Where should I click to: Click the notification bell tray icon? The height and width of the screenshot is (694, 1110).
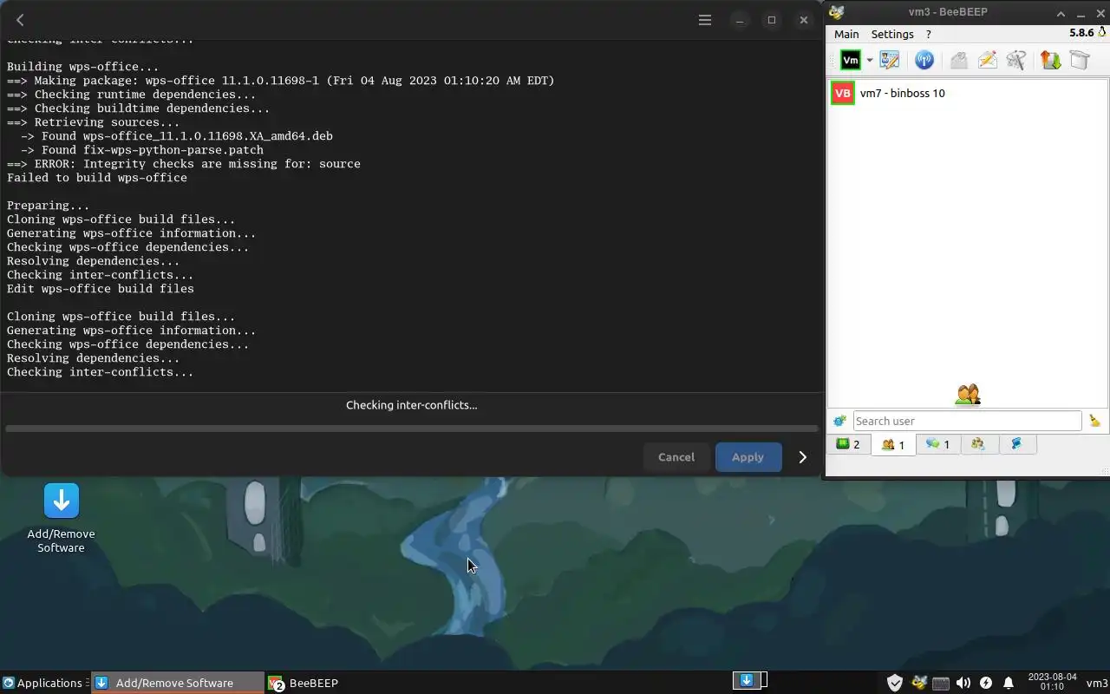point(1009,683)
